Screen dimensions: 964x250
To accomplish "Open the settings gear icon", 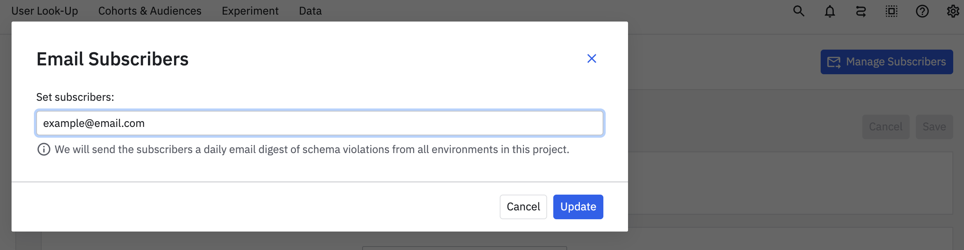I will 953,12.
